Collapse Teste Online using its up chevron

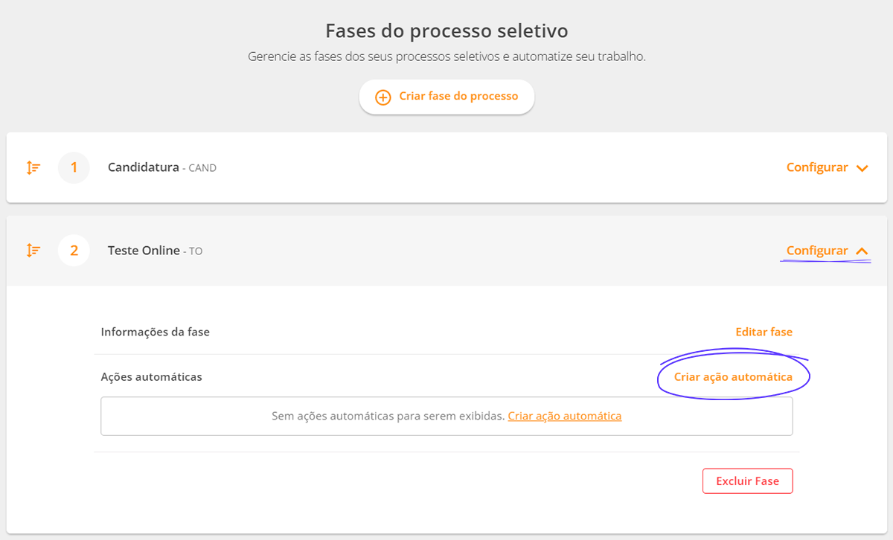[x=862, y=251]
